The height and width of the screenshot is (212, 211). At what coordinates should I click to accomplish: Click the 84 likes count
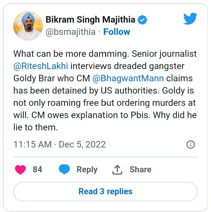pos(37,169)
